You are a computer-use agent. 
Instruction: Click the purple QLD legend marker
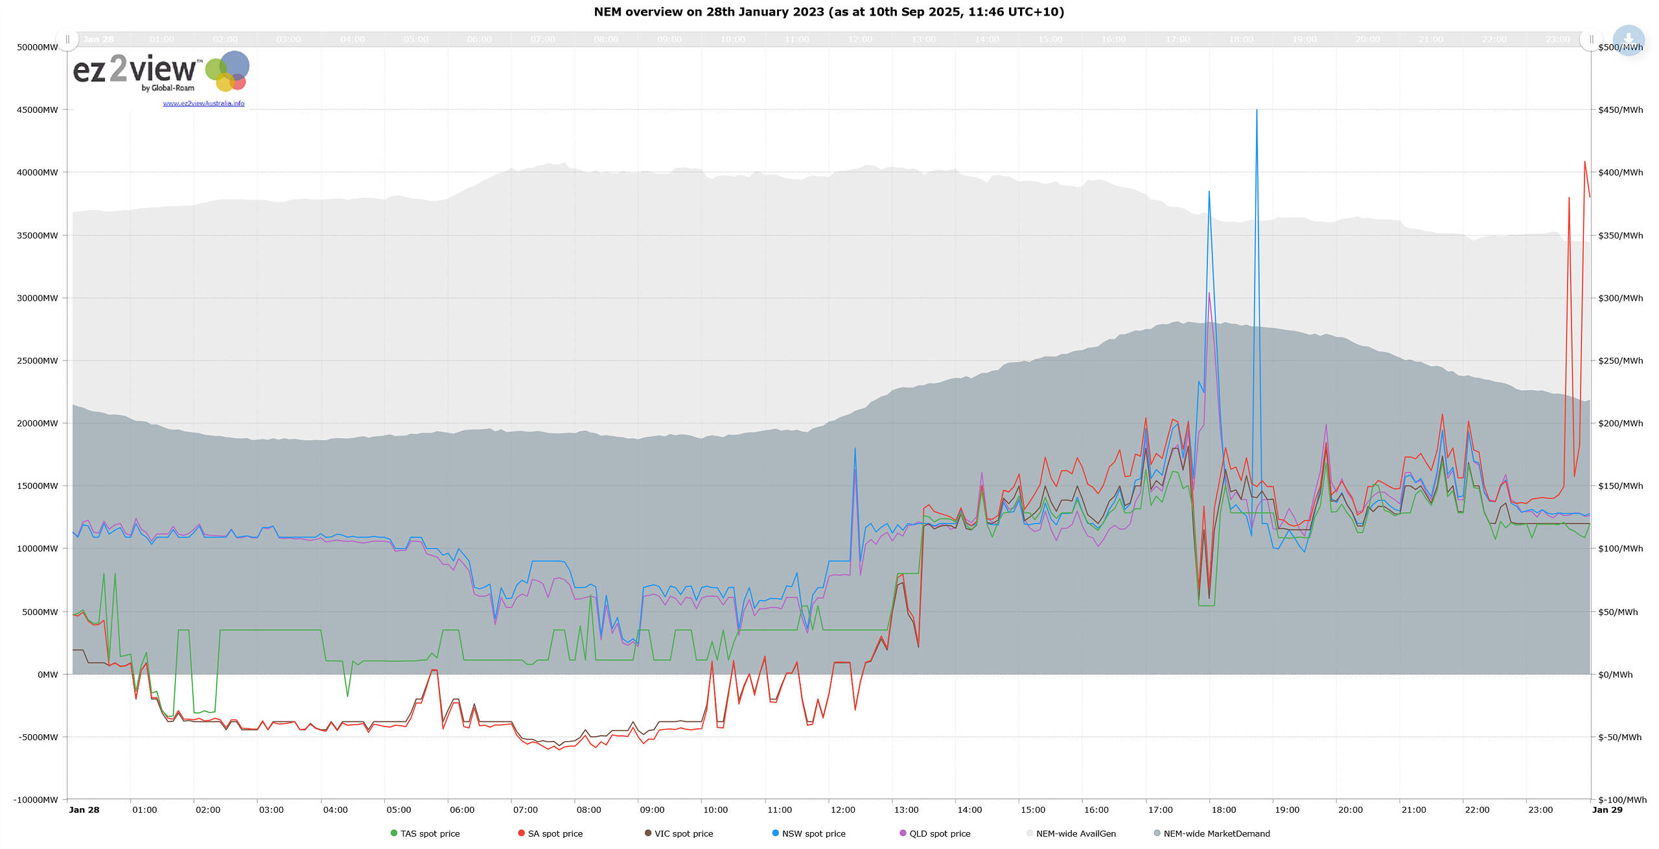tap(903, 833)
